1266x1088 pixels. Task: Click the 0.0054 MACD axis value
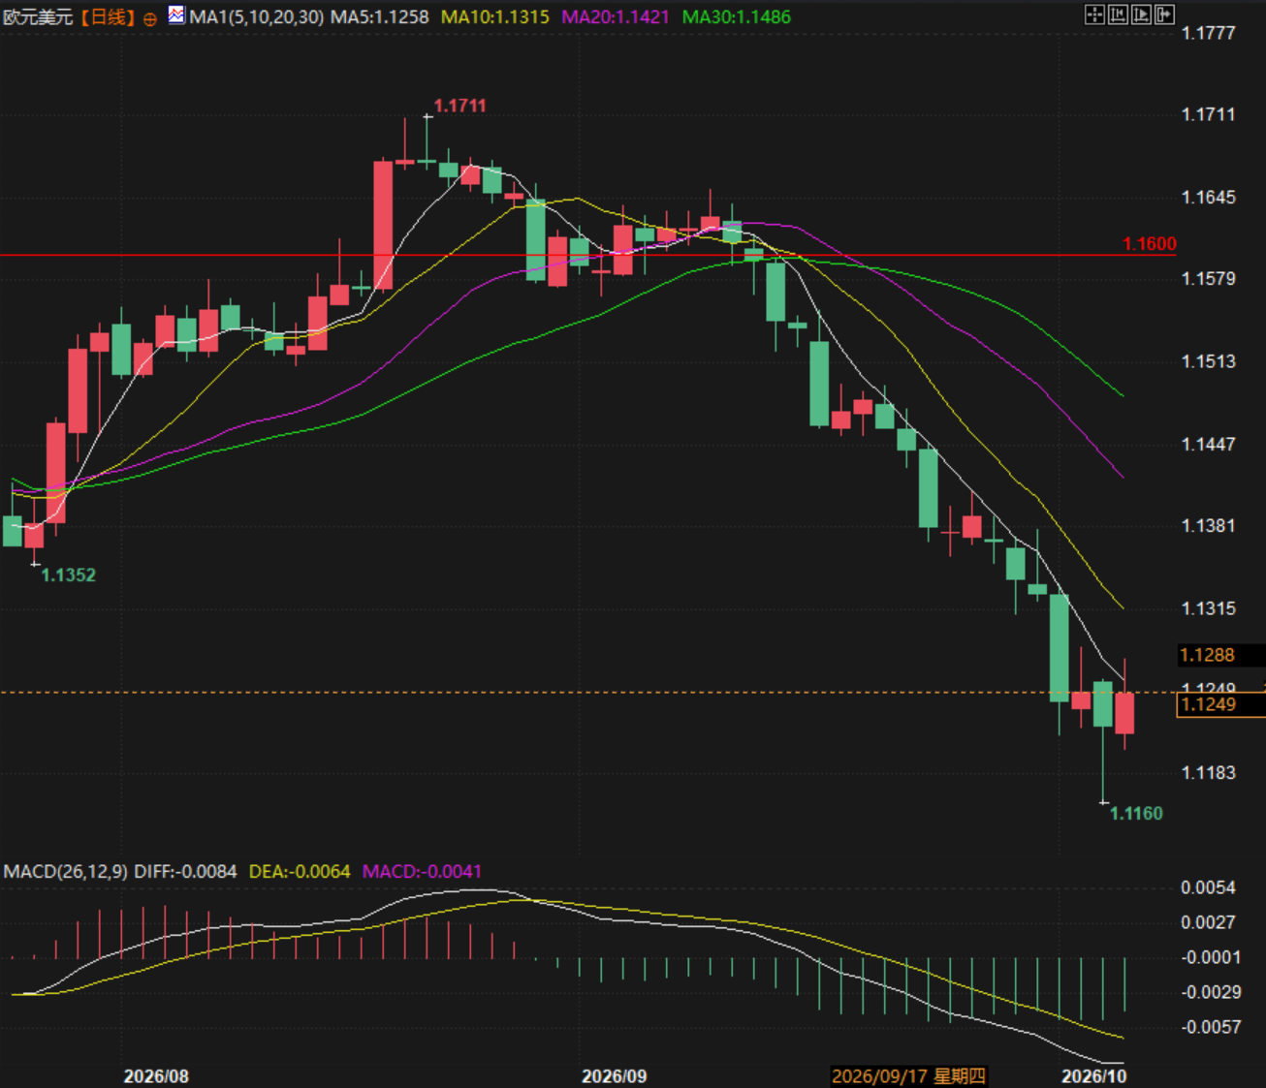click(1208, 887)
